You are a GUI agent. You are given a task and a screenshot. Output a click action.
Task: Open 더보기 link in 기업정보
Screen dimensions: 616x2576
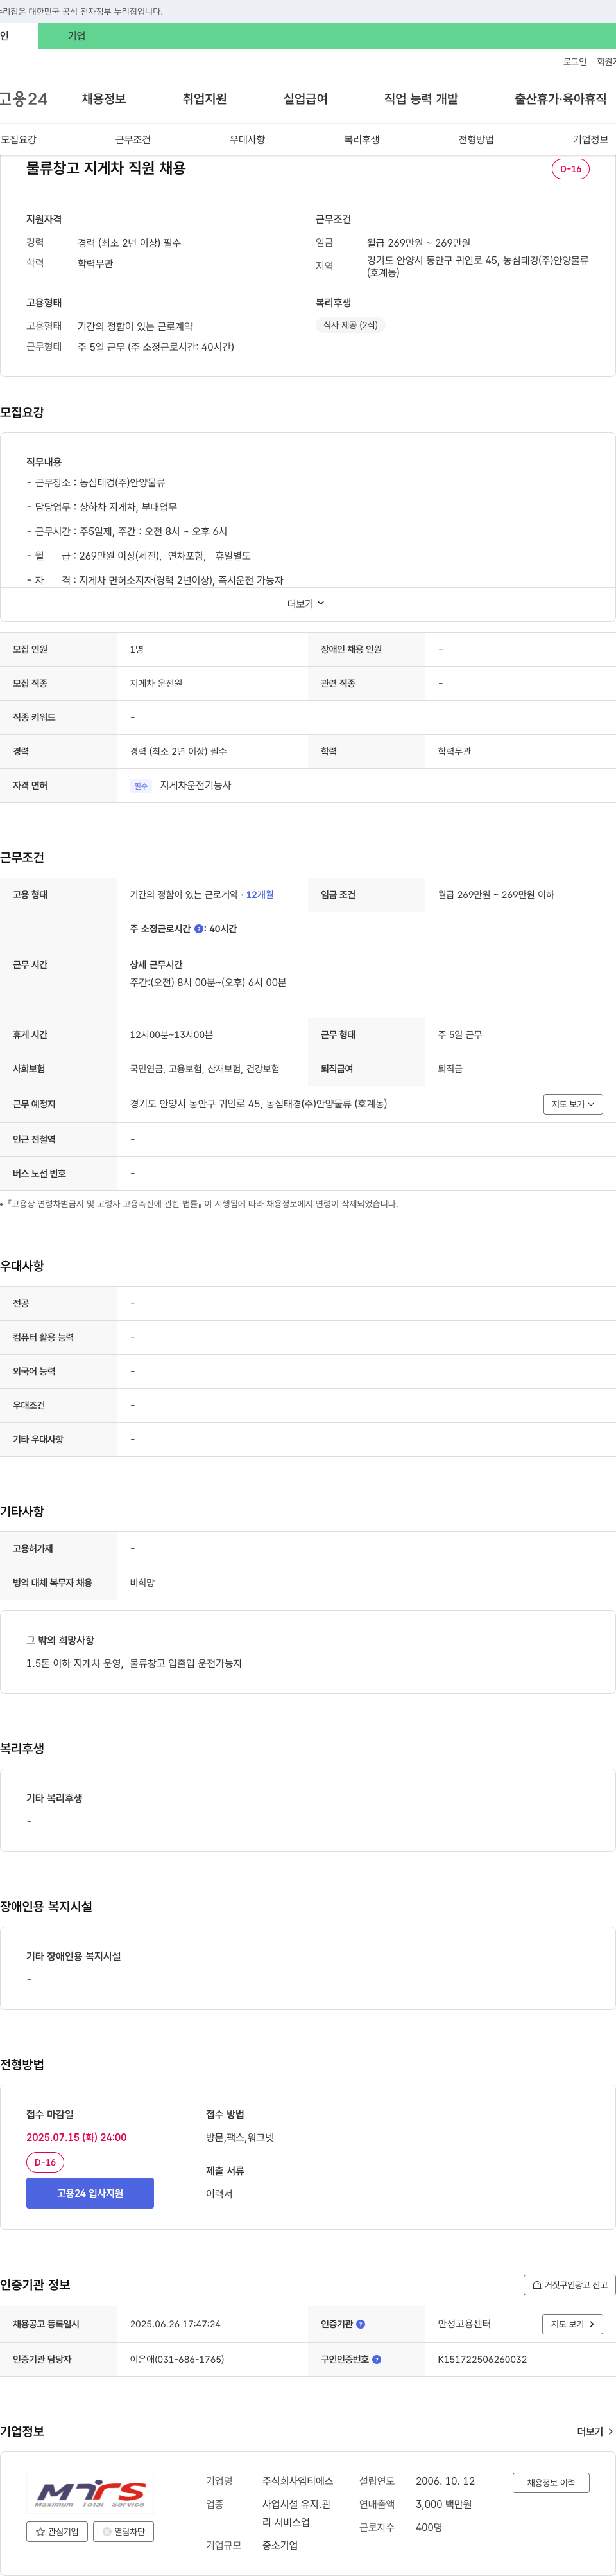pyautogui.click(x=595, y=2431)
